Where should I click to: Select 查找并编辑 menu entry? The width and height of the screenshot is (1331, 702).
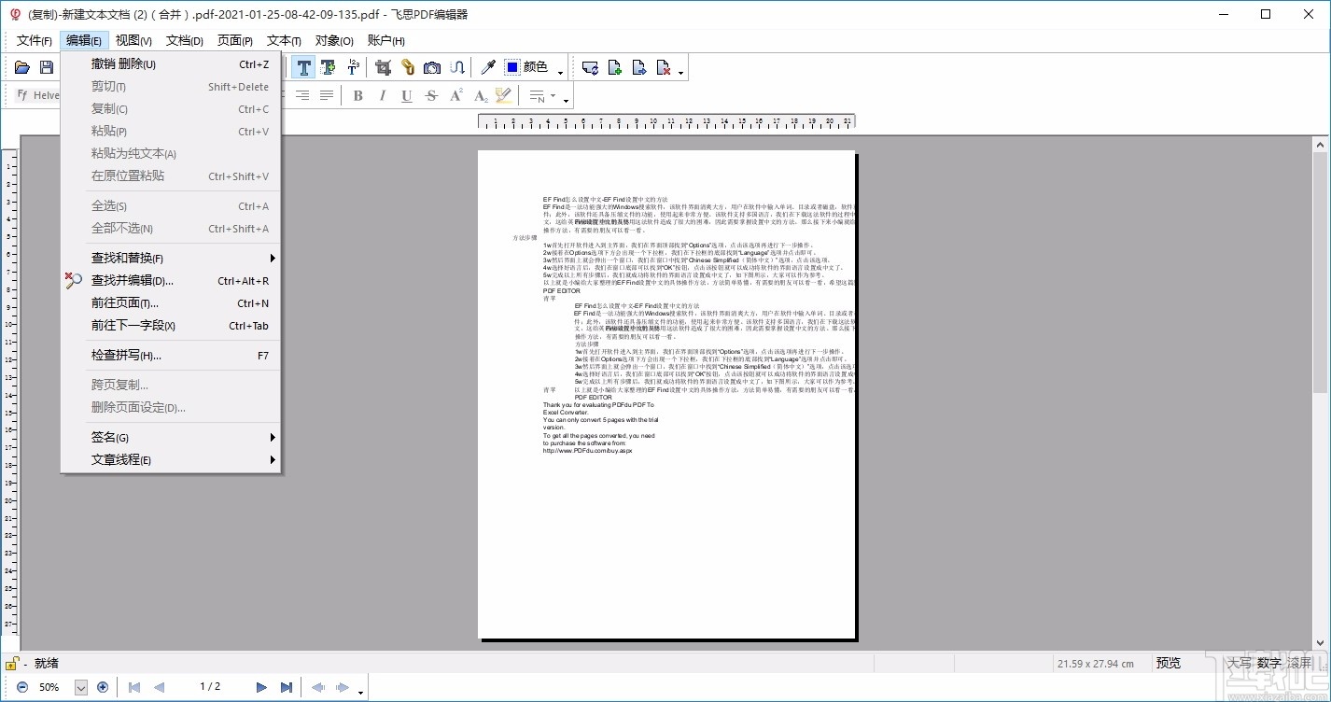pos(171,280)
